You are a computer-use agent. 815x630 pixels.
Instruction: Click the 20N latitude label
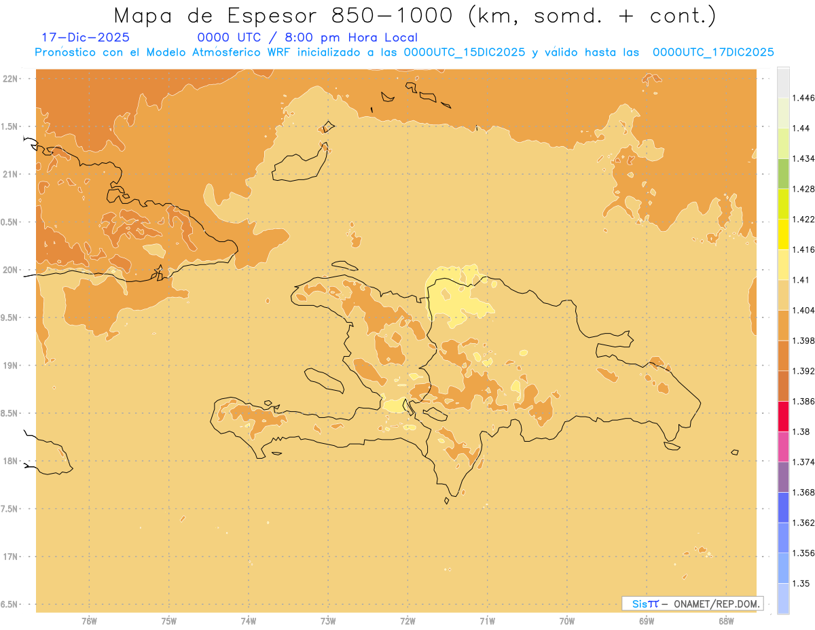point(10,270)
